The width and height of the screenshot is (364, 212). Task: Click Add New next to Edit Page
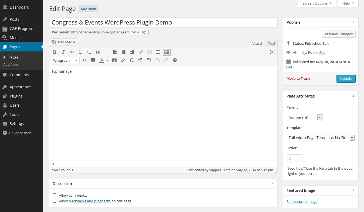point(88,9)
